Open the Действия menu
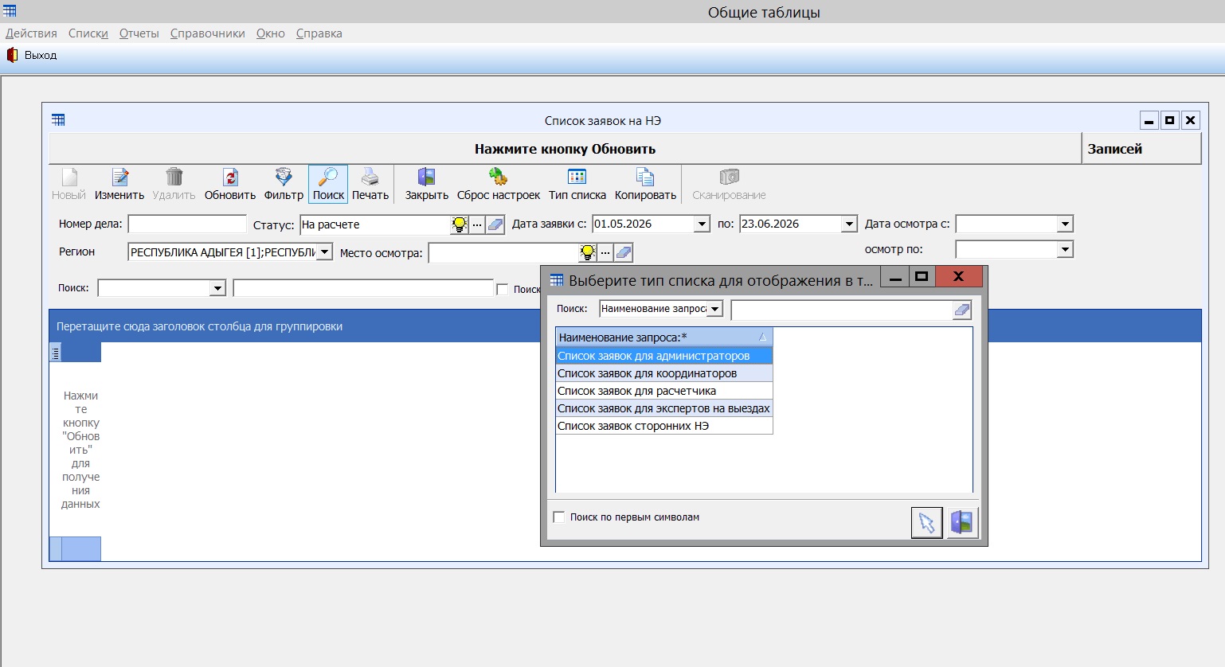Screen dimensions: 1225x667 pyautogui.click(x=31, y=33)
